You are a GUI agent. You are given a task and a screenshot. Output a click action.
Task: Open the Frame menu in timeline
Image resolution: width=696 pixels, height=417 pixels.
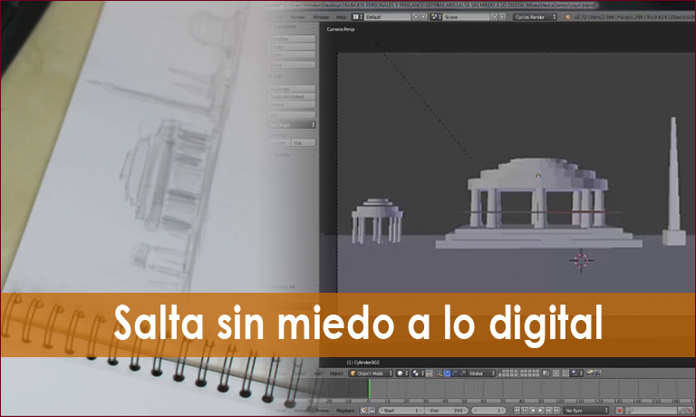(322, 411)
